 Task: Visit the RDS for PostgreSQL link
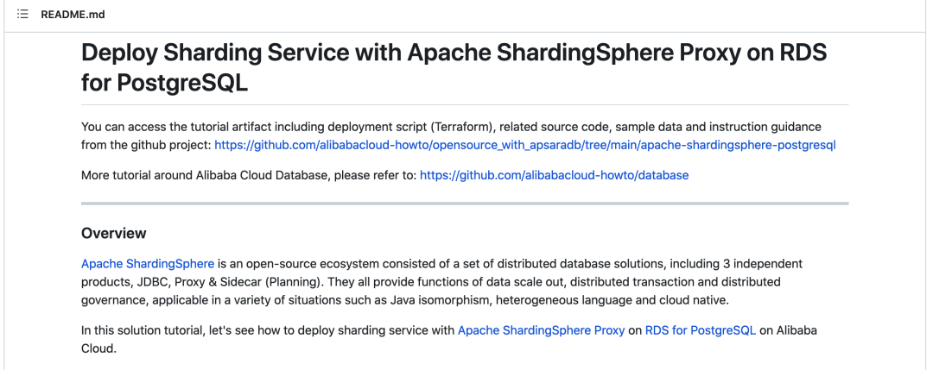(x=701, y=330)
